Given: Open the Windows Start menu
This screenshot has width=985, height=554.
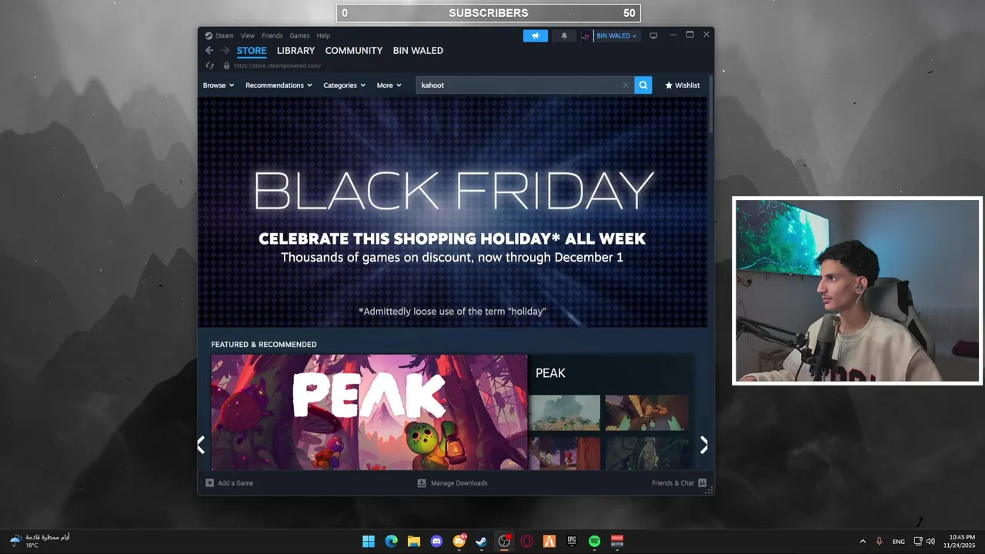Looking at the screenshot, I should pos(369,542).
